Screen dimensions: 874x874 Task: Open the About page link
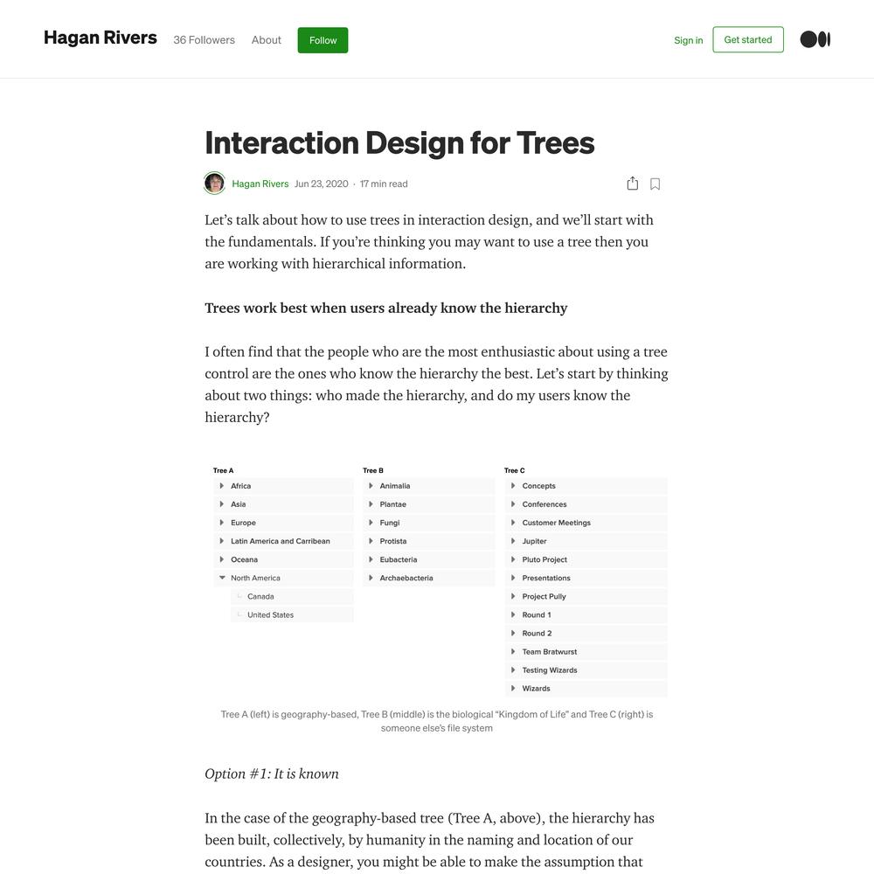pyautogui.click(x=266, y=40)
